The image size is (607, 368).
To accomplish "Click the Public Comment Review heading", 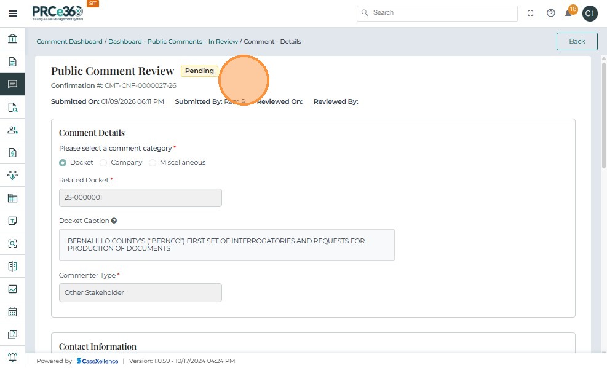I will (113, 71).
